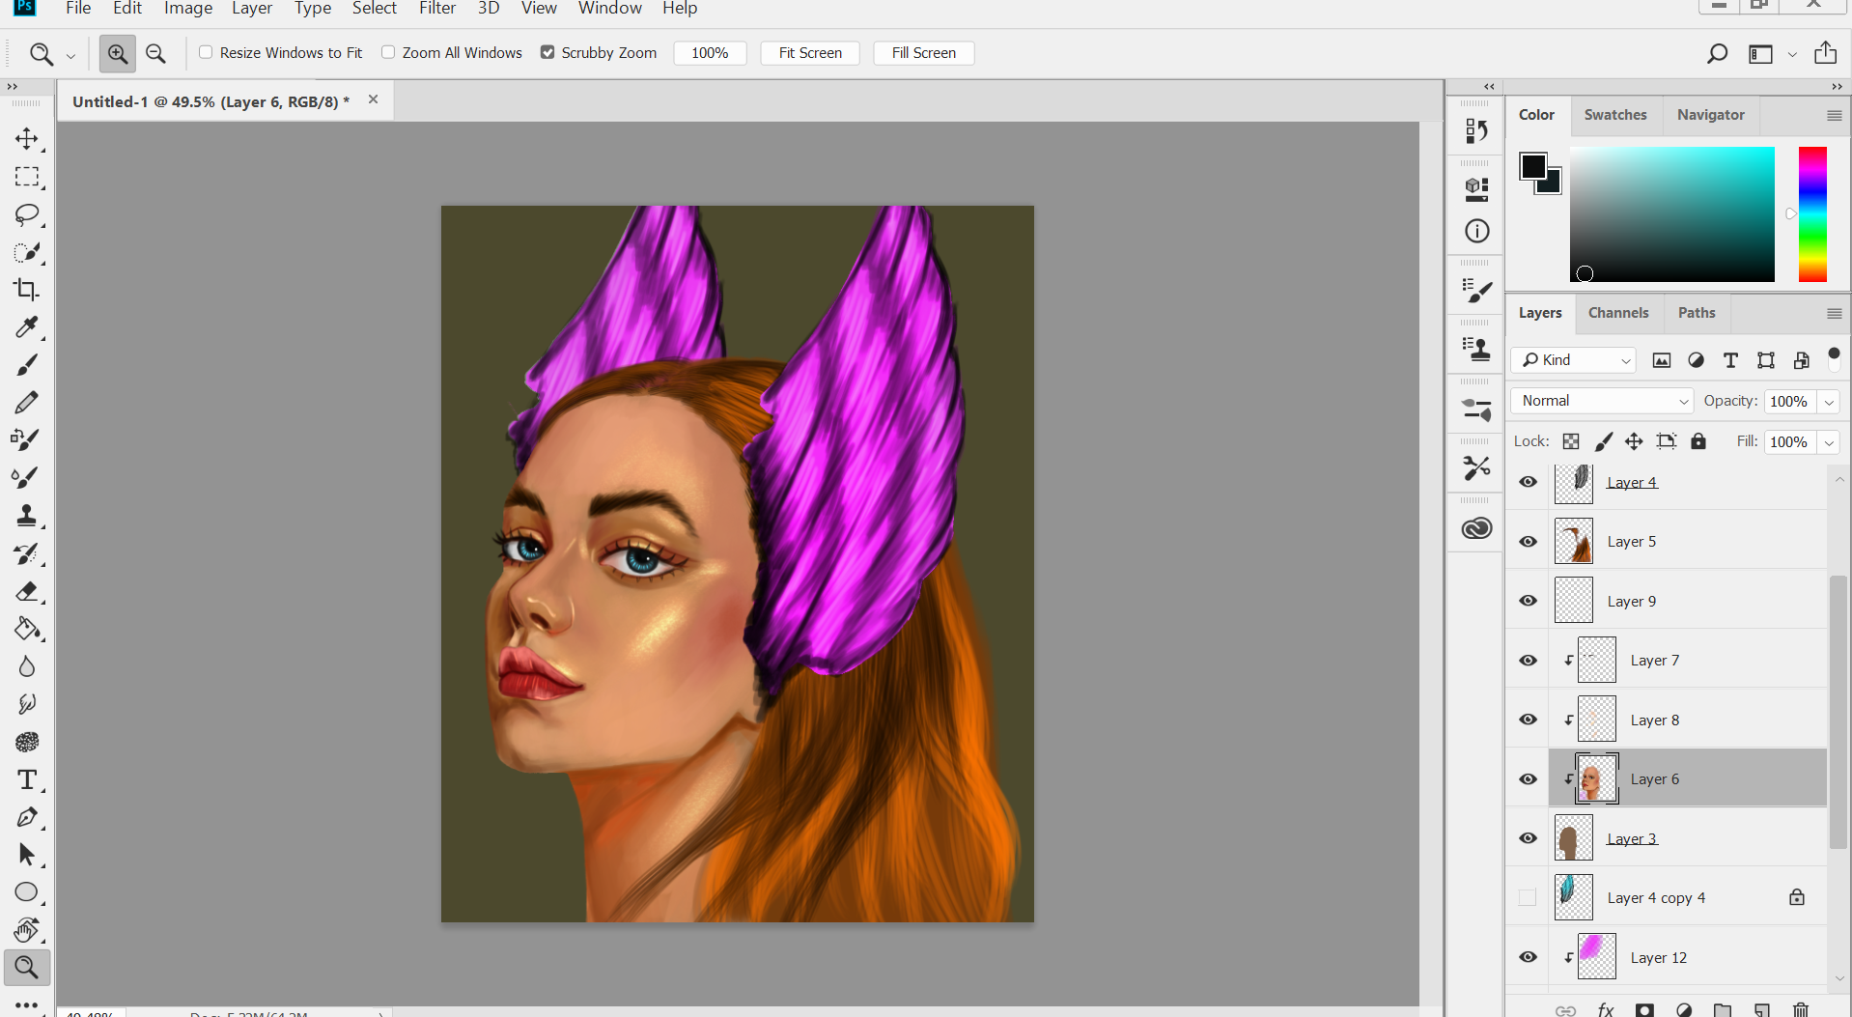Select the Horizontal Type tool
Screen dimensions: 1852x1017
[27, 779]
